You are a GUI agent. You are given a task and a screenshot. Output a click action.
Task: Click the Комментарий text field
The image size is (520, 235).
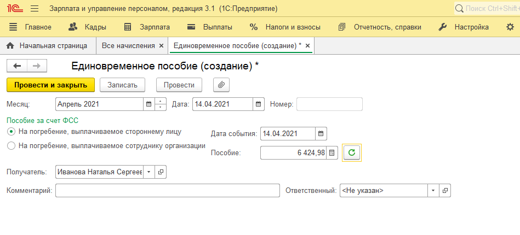pos(168,191)
